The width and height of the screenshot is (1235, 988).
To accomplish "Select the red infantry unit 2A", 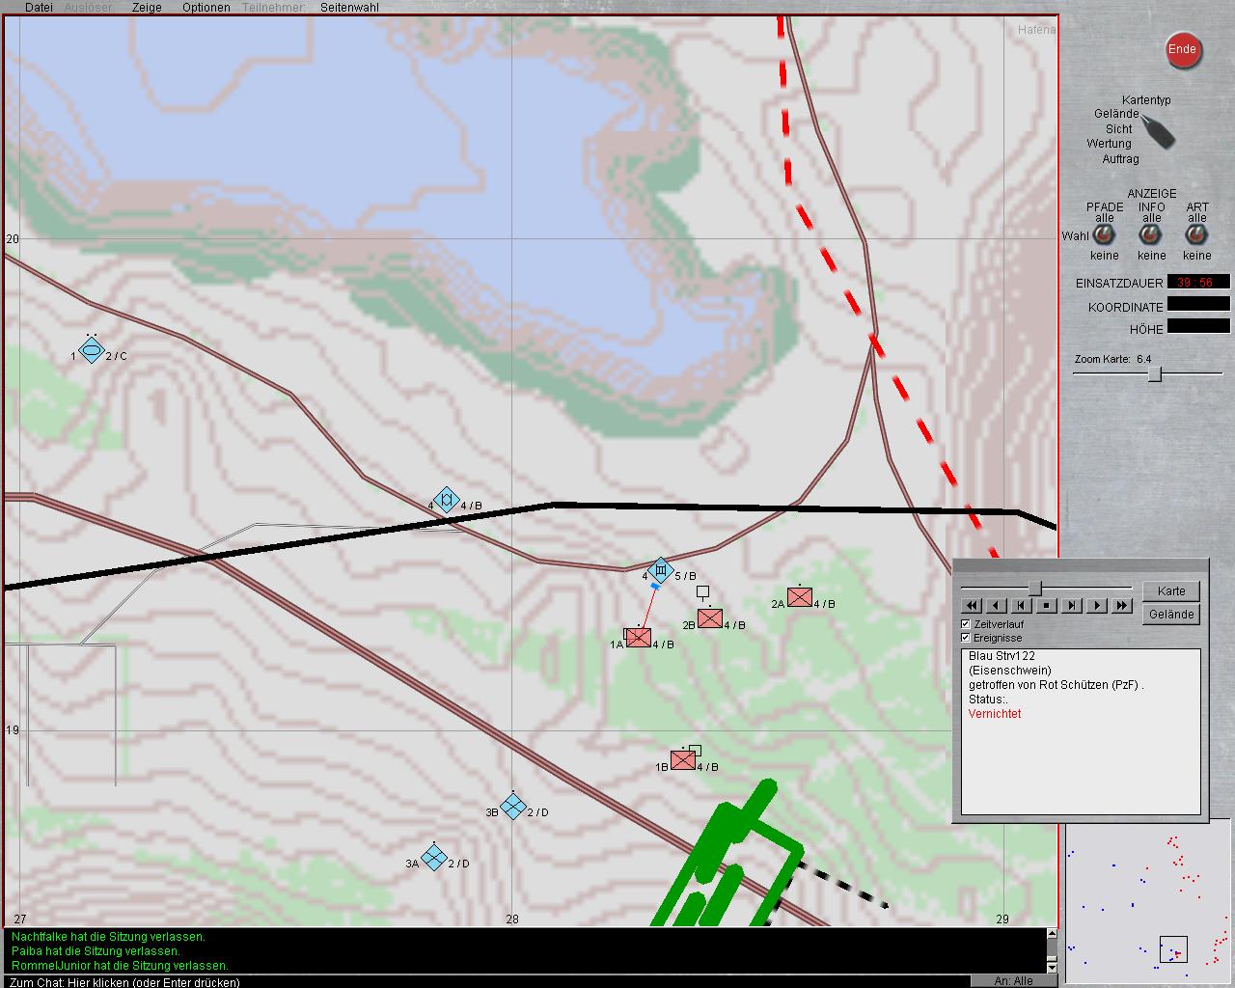I will click(x=799, y=598).
